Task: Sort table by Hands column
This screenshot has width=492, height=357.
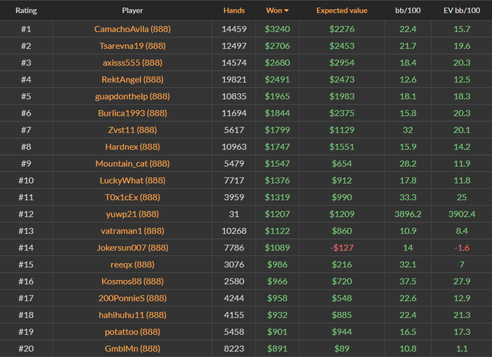Action: 234,11
